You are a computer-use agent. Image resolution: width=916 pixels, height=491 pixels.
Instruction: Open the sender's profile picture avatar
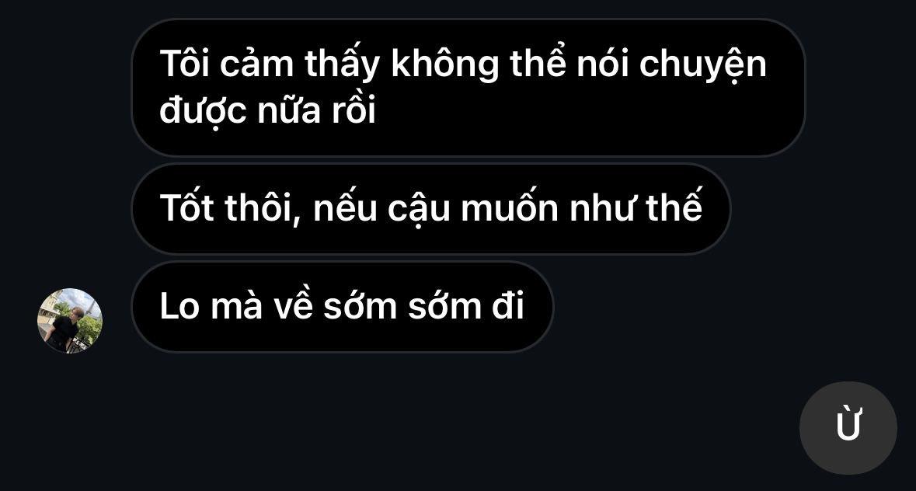(70, 321)
